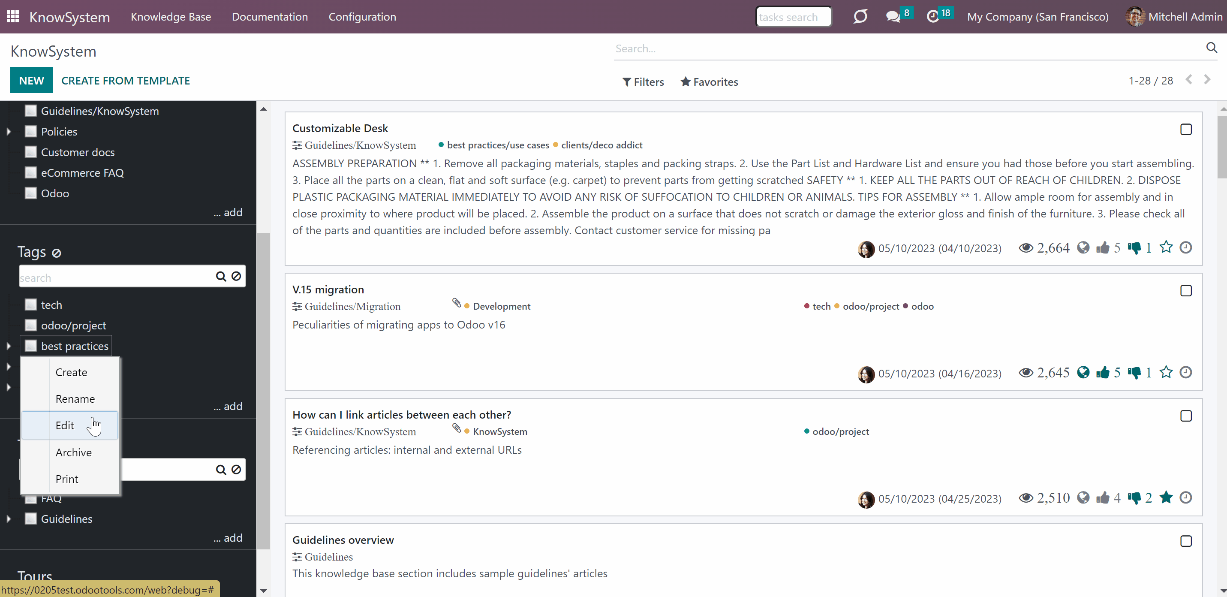Image resolution: width=1227 pixels, height=597 pixels.
Task: Check the odoo/project tag checkbox
Action: point(30,326)
